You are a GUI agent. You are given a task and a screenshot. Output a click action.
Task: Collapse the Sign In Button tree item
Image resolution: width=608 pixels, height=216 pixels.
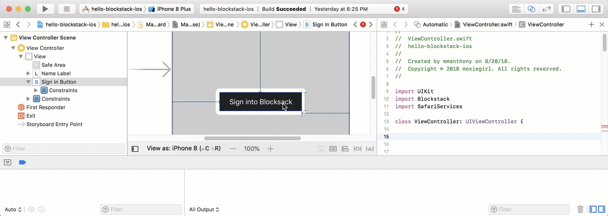(x=28, y=82)
